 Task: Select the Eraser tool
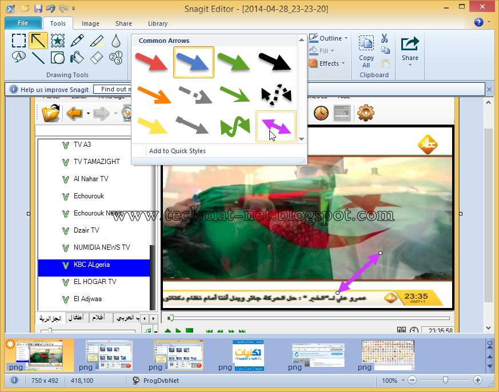click(97, 58)
